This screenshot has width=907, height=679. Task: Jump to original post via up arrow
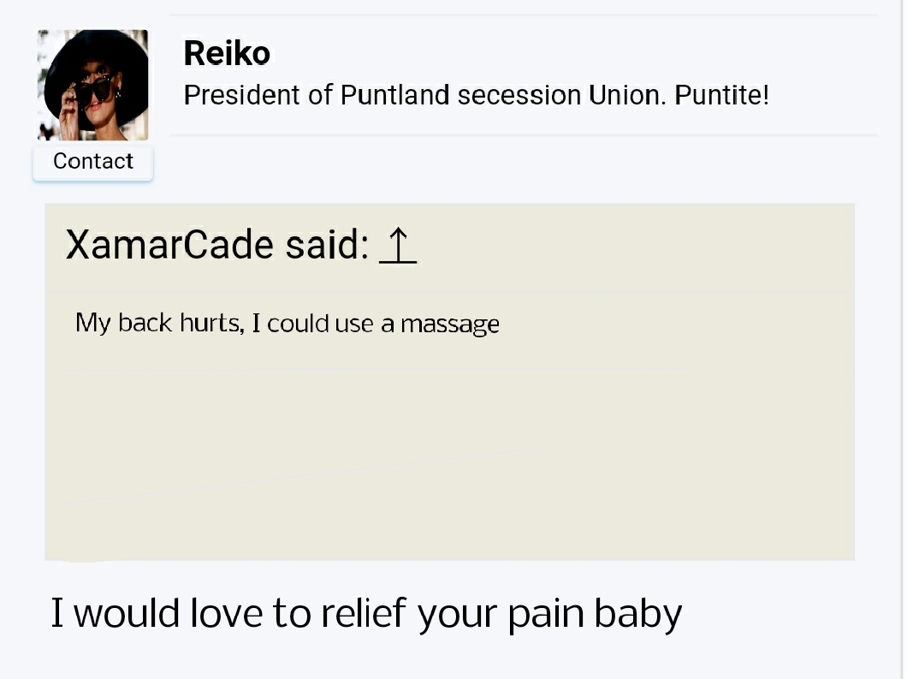pyautogui.click(x=398, y=246)
